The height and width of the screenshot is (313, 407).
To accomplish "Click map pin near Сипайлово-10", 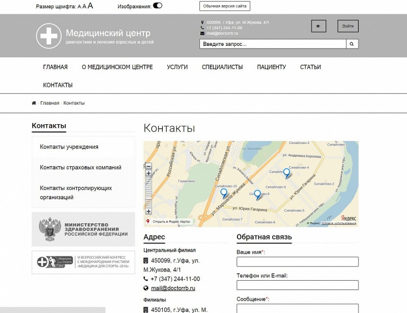I will coord(224,194).
